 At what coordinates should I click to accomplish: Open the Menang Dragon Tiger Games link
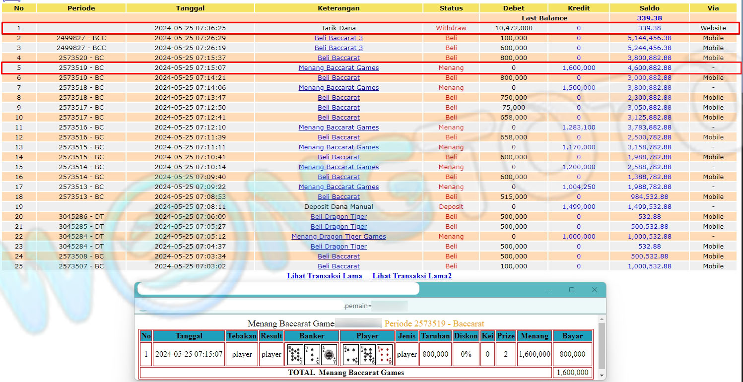pyautogui.click(x=338, y=237)
